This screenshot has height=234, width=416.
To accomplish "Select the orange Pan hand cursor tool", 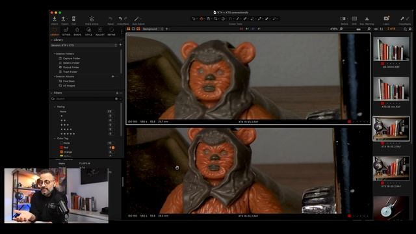I will [x=201, y=19].
